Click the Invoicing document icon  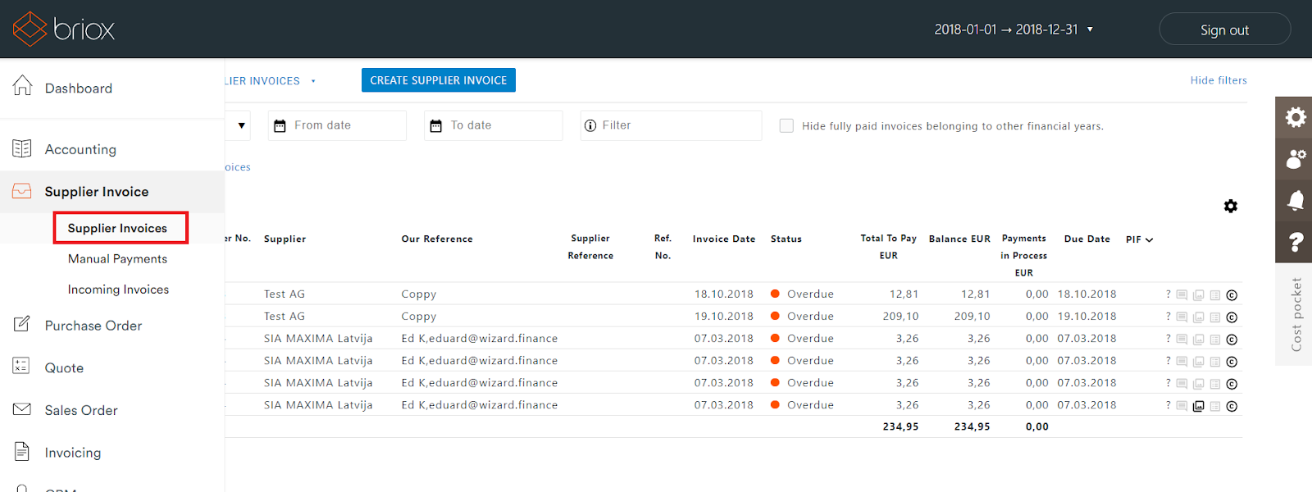(x=22, y=451)
